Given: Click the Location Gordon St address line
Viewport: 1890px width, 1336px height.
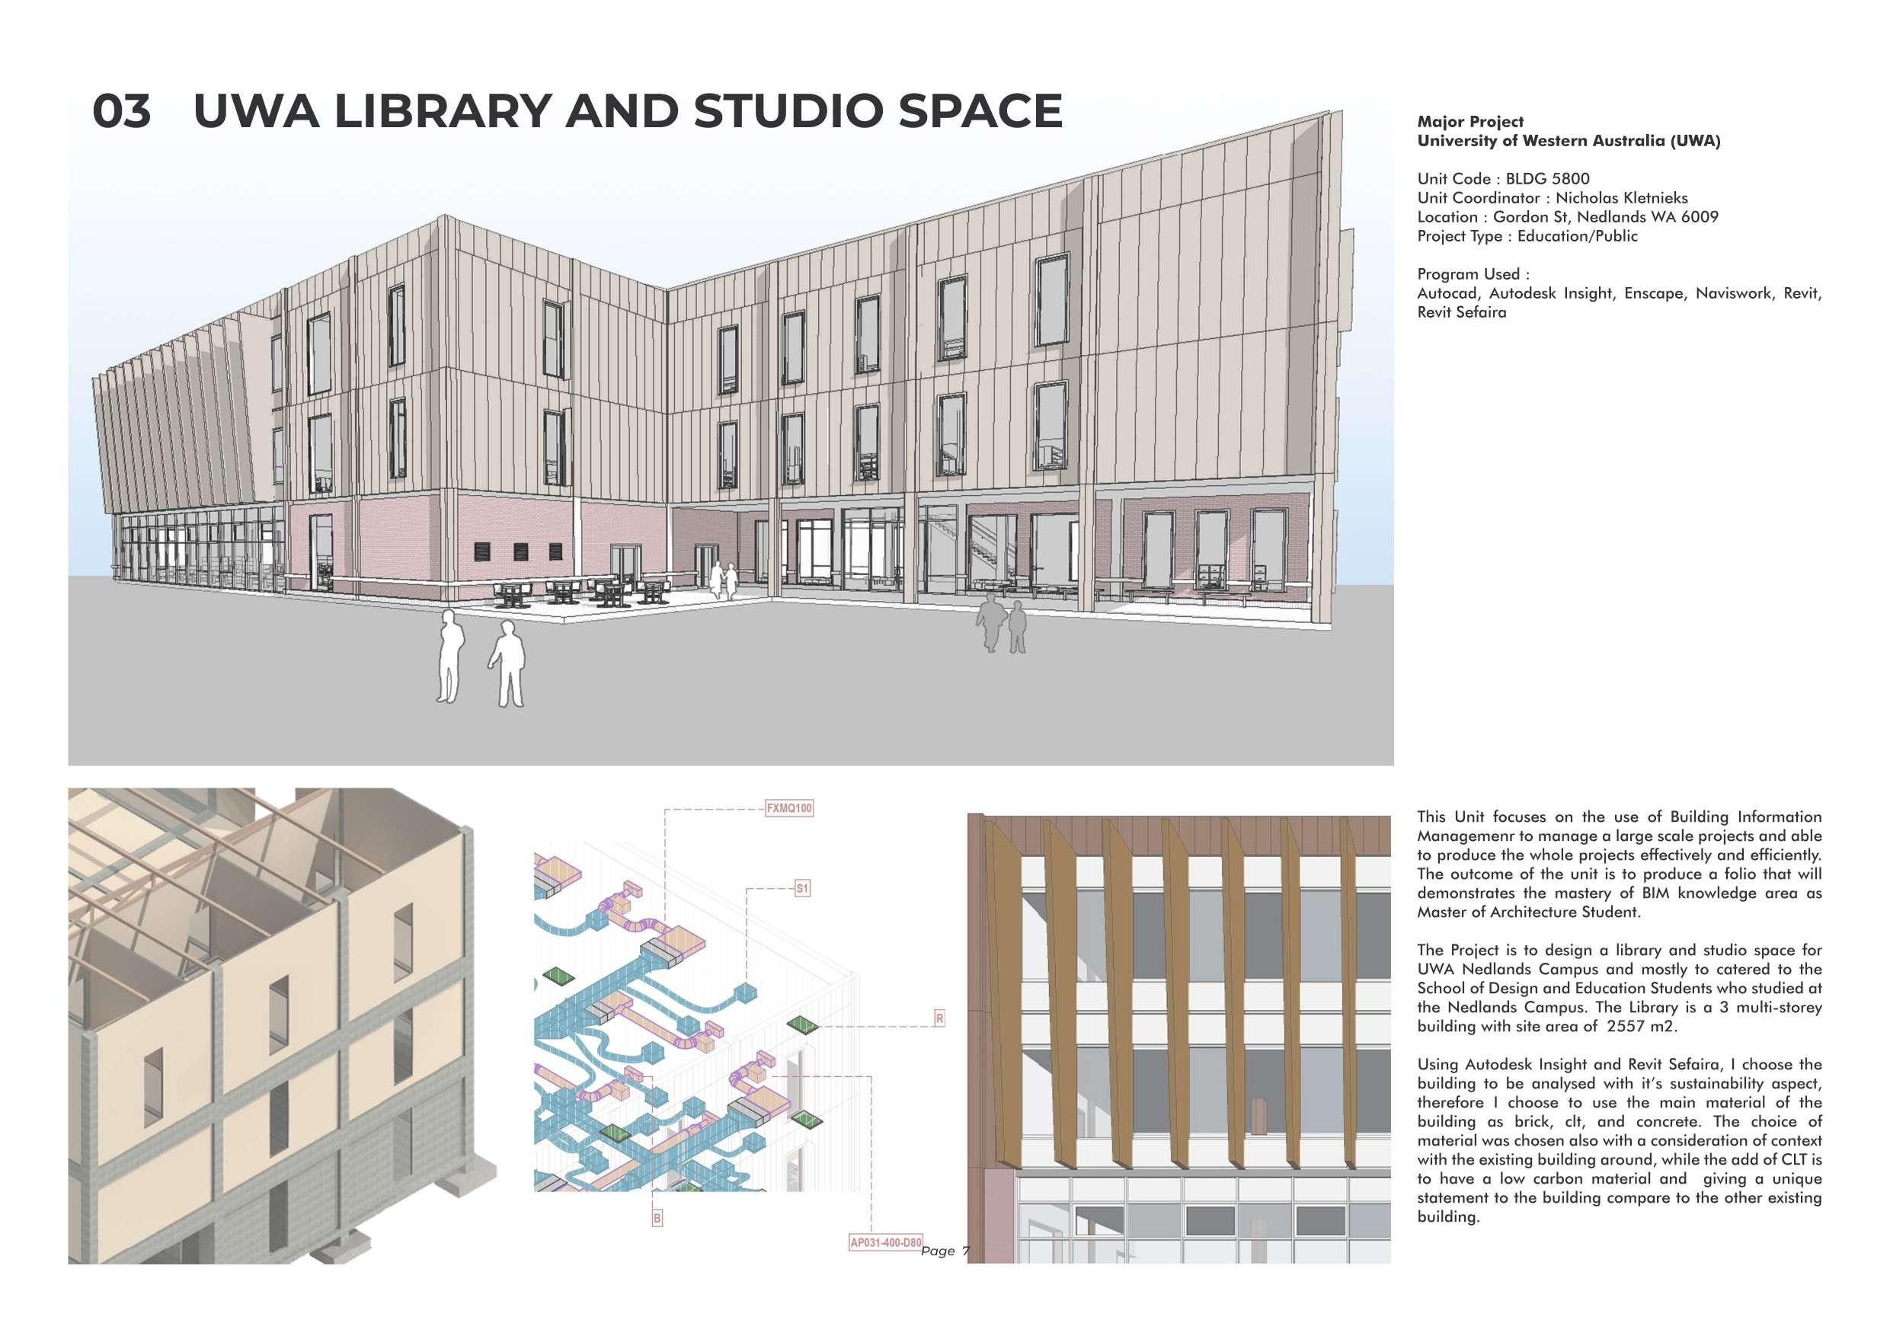Looking at the screenshot, I should (x=1567, y=216).
